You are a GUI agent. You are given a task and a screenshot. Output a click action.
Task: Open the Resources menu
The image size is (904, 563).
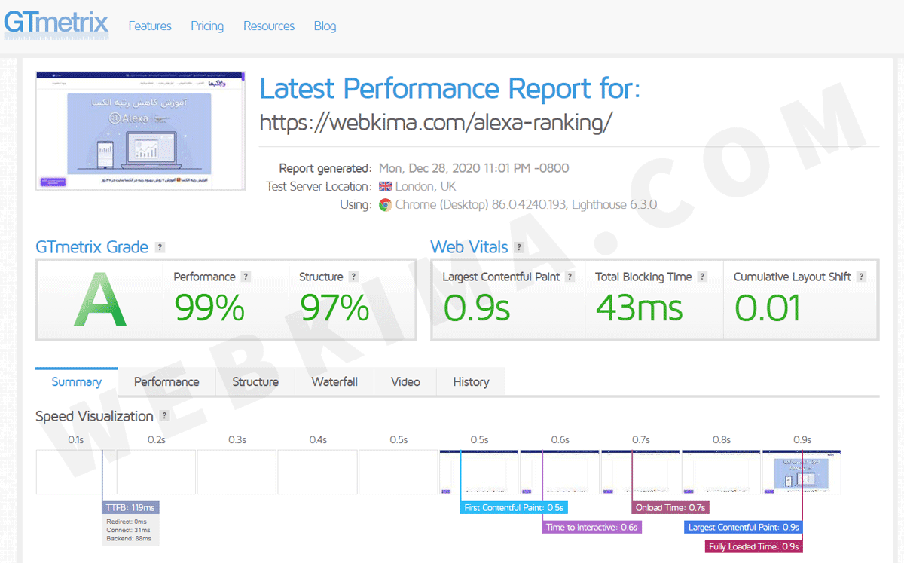269,26
